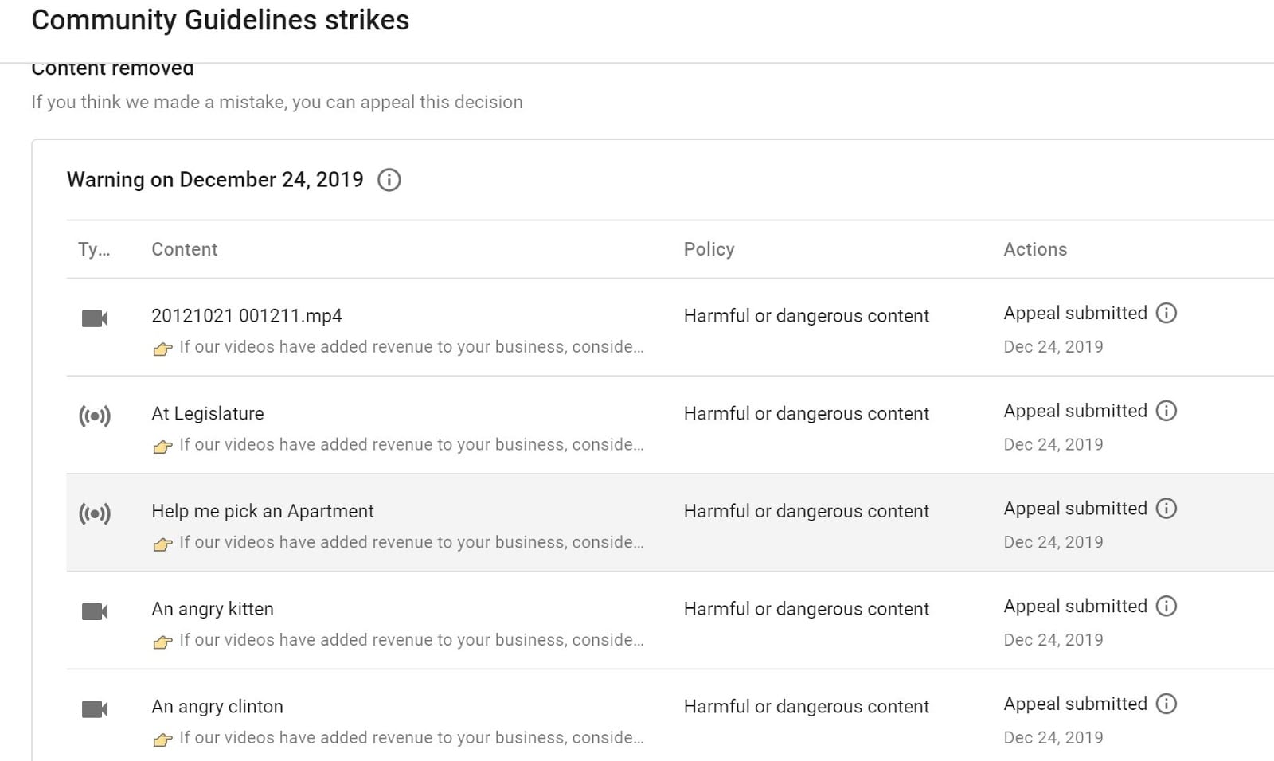Screen dimensions: 1274x761
Task: Select Help me pick an Apartment title
Action: point(263,512)
